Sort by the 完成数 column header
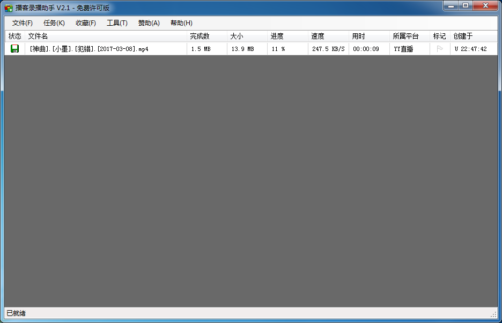Image resolution: width=502 pixels, height=323 pixels. (x=200, y=36)
